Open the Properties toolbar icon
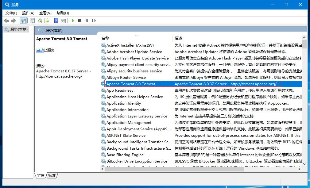Viewport: 310px width, 188px height. pos(32,21)
